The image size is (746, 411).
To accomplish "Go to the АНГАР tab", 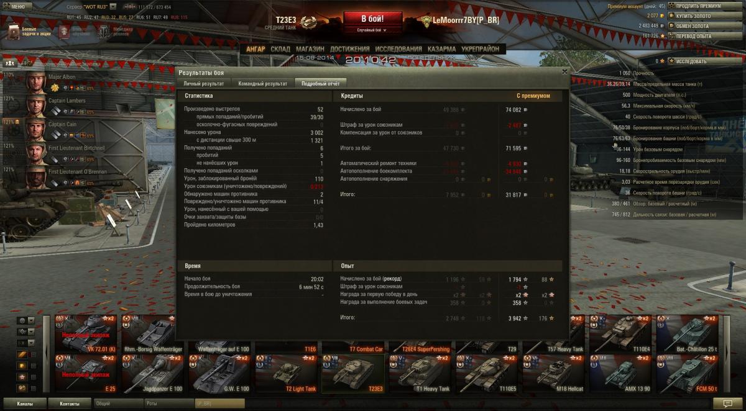I will point(256,49).
